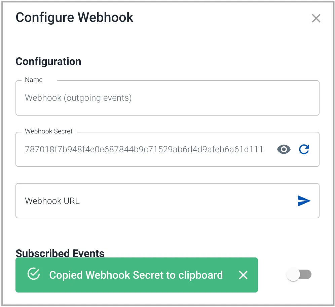
Task: Copy the Webhook Secret value text
Action: (x=144, y=149)
